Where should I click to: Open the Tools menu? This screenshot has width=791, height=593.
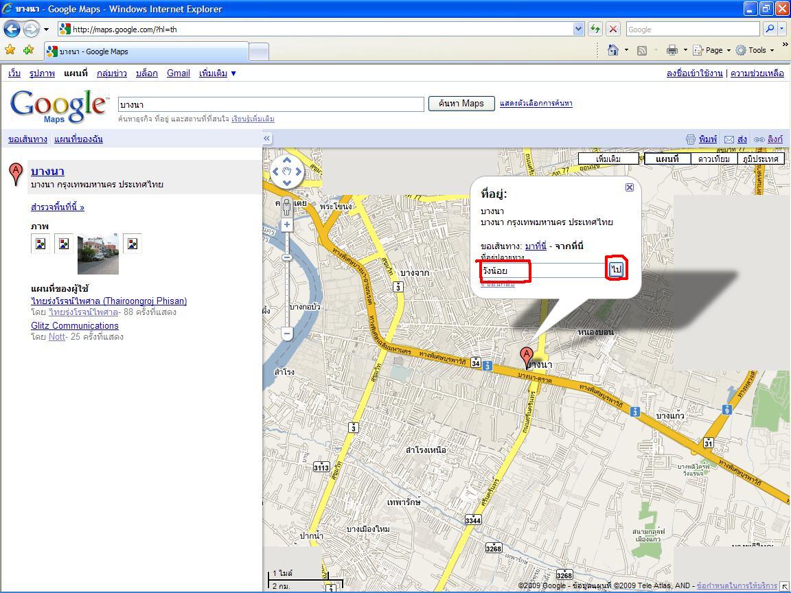coord(755,50)
